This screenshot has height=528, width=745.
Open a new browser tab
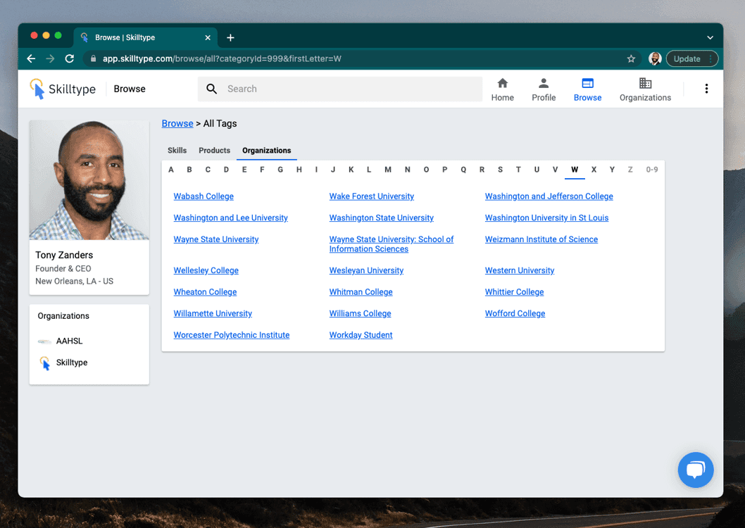[x=230, y=37]
